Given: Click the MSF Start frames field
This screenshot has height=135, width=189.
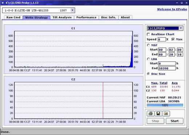Looking at the screenshot, I should [180, 50].
